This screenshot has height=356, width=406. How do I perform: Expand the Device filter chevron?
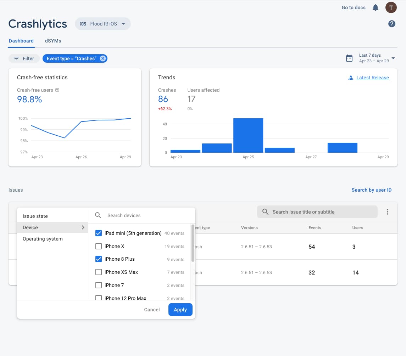click(x=83, y=227)
